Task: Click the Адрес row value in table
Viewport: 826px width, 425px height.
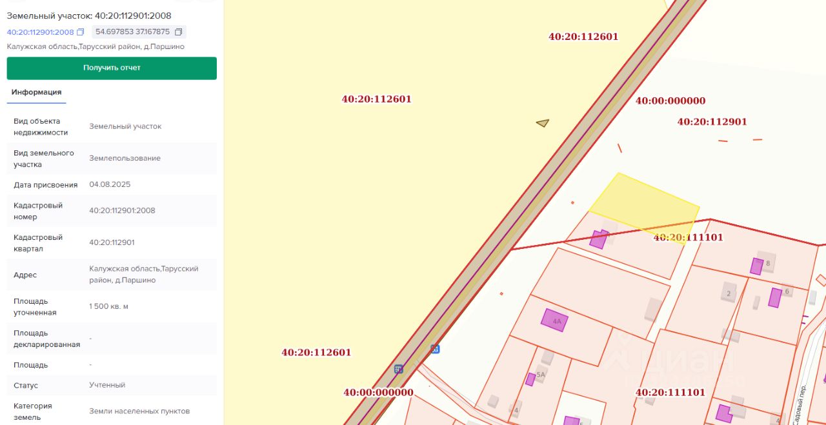Action: [144, 274]
